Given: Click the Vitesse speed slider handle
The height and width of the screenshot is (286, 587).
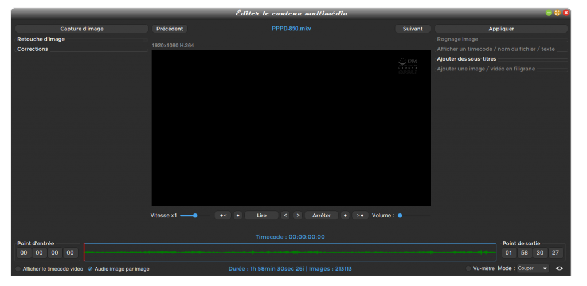Looking at the screenshot, I should [x=195, y=216].
